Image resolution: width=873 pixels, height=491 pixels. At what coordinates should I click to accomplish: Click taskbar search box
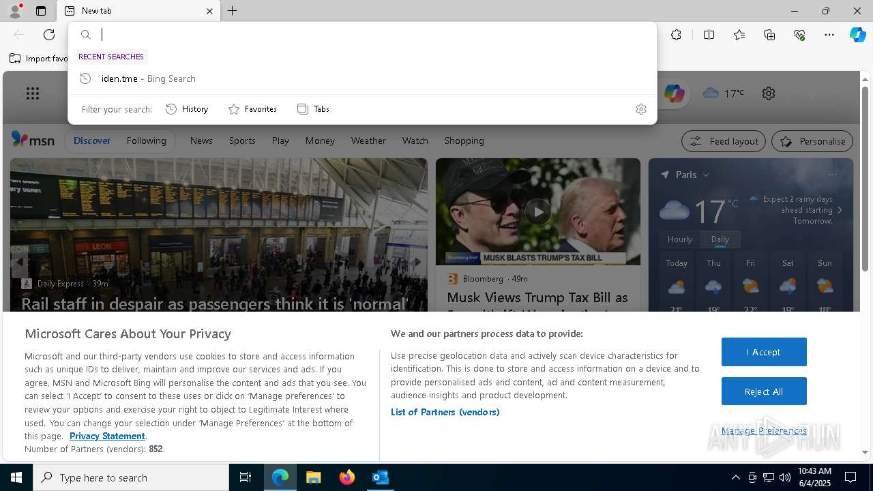point(131,477)
